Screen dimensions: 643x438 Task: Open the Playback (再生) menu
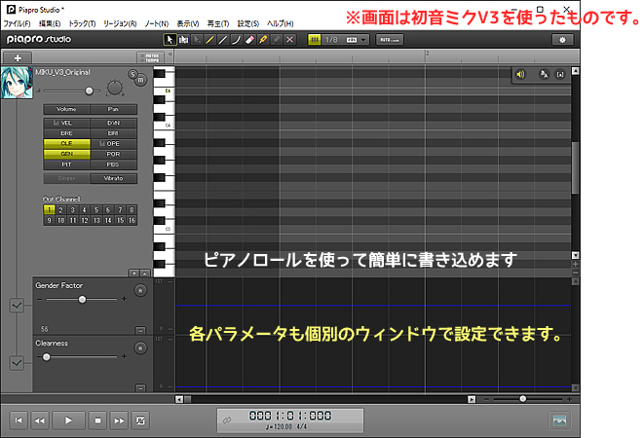pyautogui.click(x=218, y=23)
